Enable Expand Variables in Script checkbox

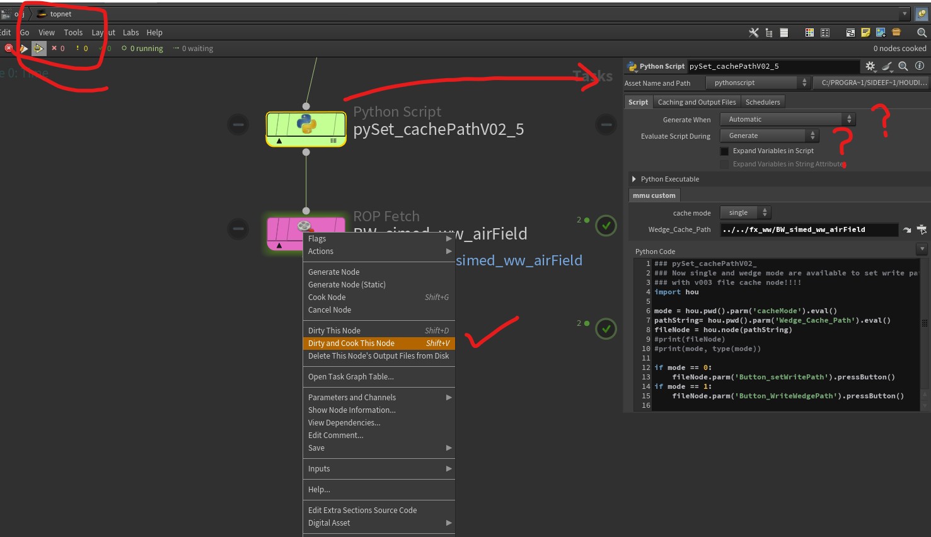[725, 151]
